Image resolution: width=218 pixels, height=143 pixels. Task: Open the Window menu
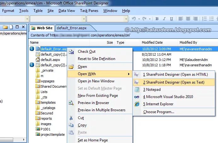(110, 11)
